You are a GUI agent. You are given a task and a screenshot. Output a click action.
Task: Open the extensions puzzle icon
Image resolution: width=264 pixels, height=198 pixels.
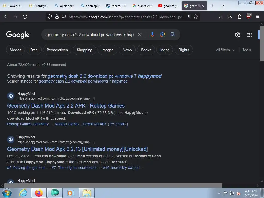239,16
